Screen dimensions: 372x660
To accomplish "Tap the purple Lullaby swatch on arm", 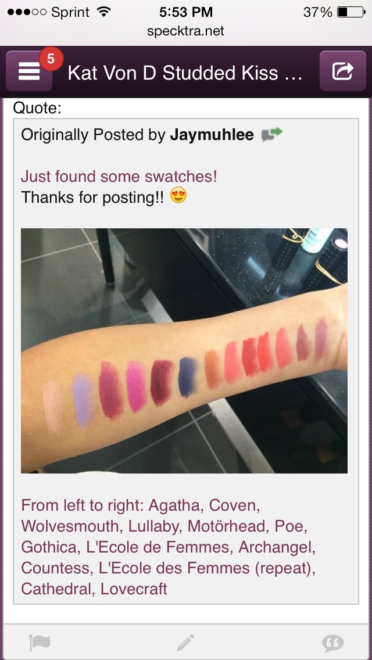I will 137,386.
